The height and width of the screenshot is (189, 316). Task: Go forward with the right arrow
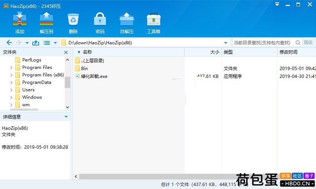[x=19, y=42]
